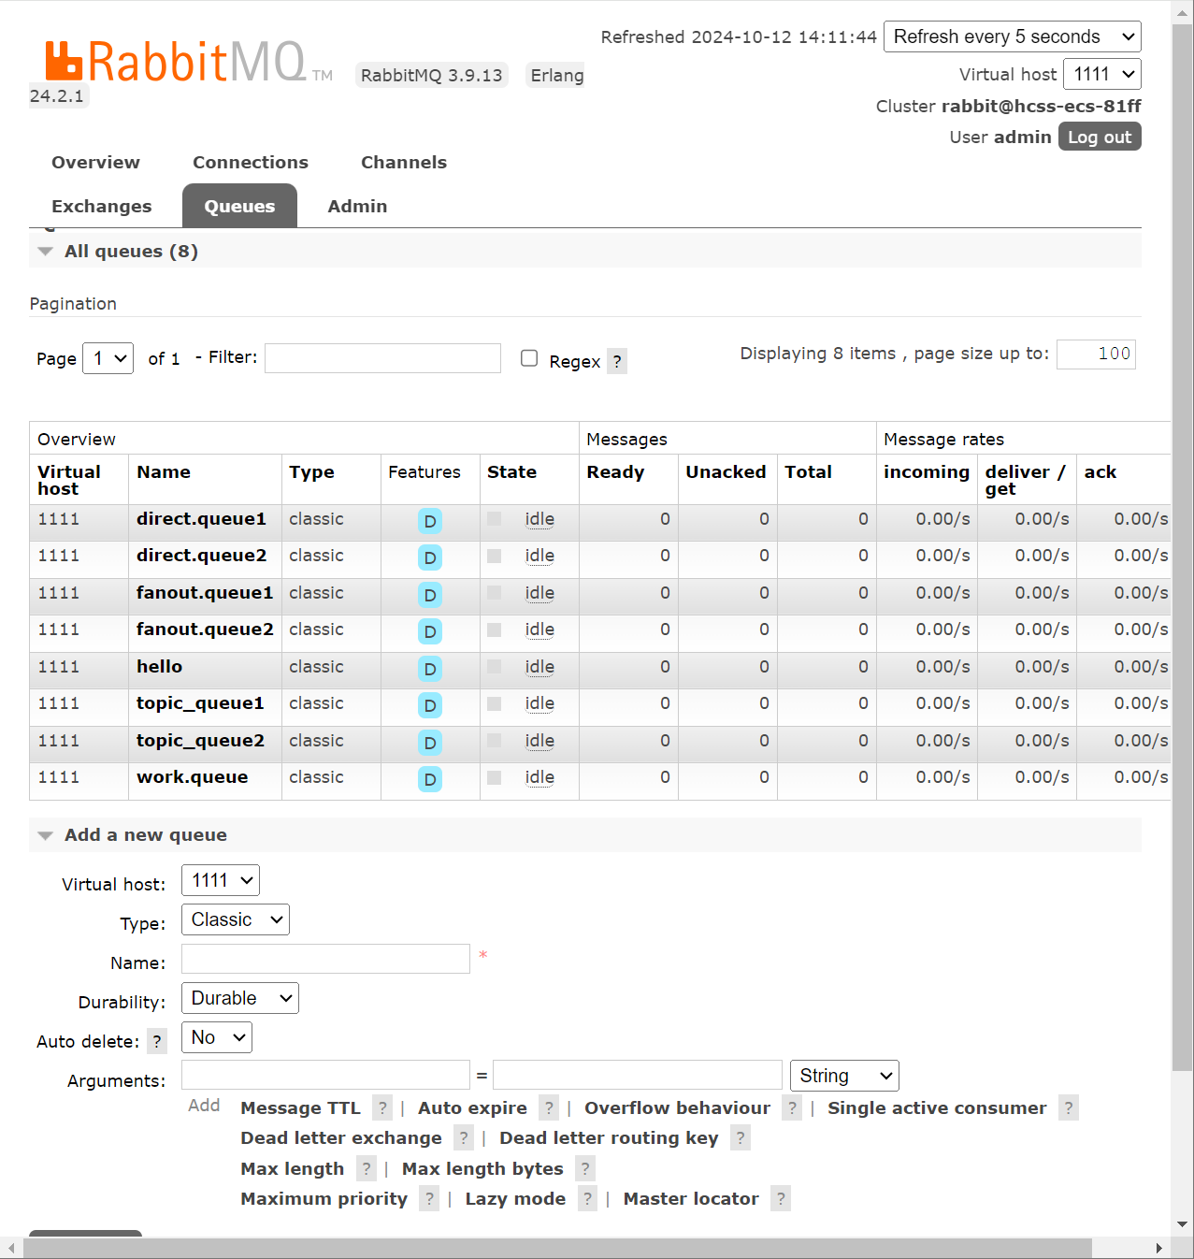Click state indicator square for work.queue
The height and width of the screenshot is (1259, 1194).
[x=495, y=777]
